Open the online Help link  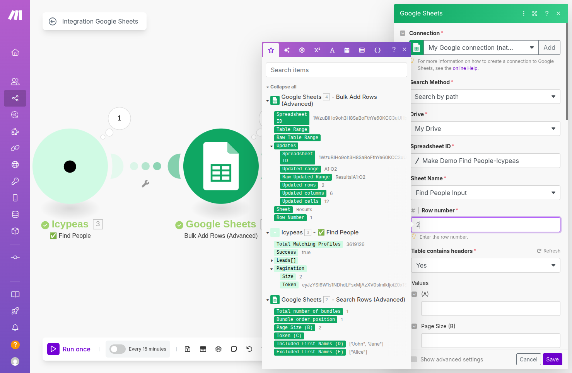point(465,68)
